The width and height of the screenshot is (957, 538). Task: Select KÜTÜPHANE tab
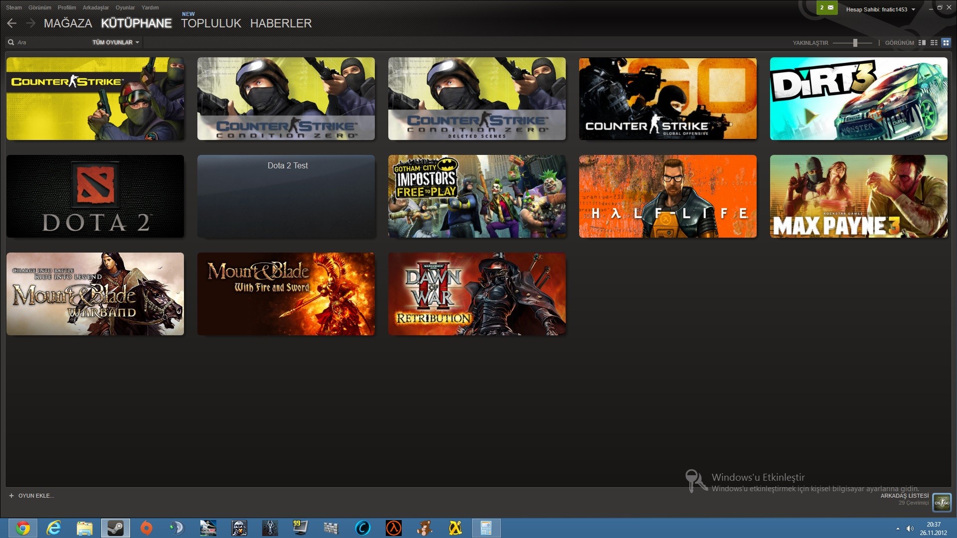click(x=136, y=23)
